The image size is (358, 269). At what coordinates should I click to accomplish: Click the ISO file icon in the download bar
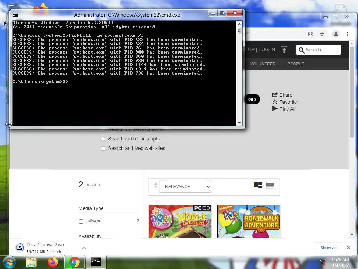click(x=20, y=247)
